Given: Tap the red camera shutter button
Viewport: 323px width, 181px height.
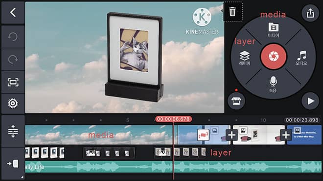Looking at the screenshot, I should point(274,56).
